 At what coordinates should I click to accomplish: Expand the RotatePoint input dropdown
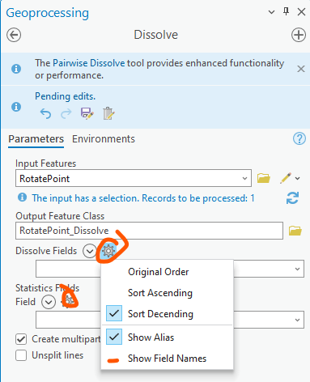click(244, 178)
